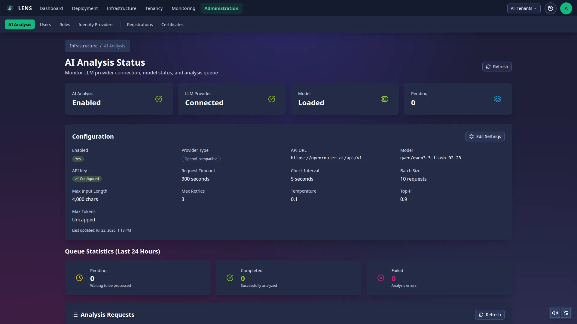The image size is (577, 324).
Task: Click the '4,000 chars' max input value
Action: [x=85, y=199]
